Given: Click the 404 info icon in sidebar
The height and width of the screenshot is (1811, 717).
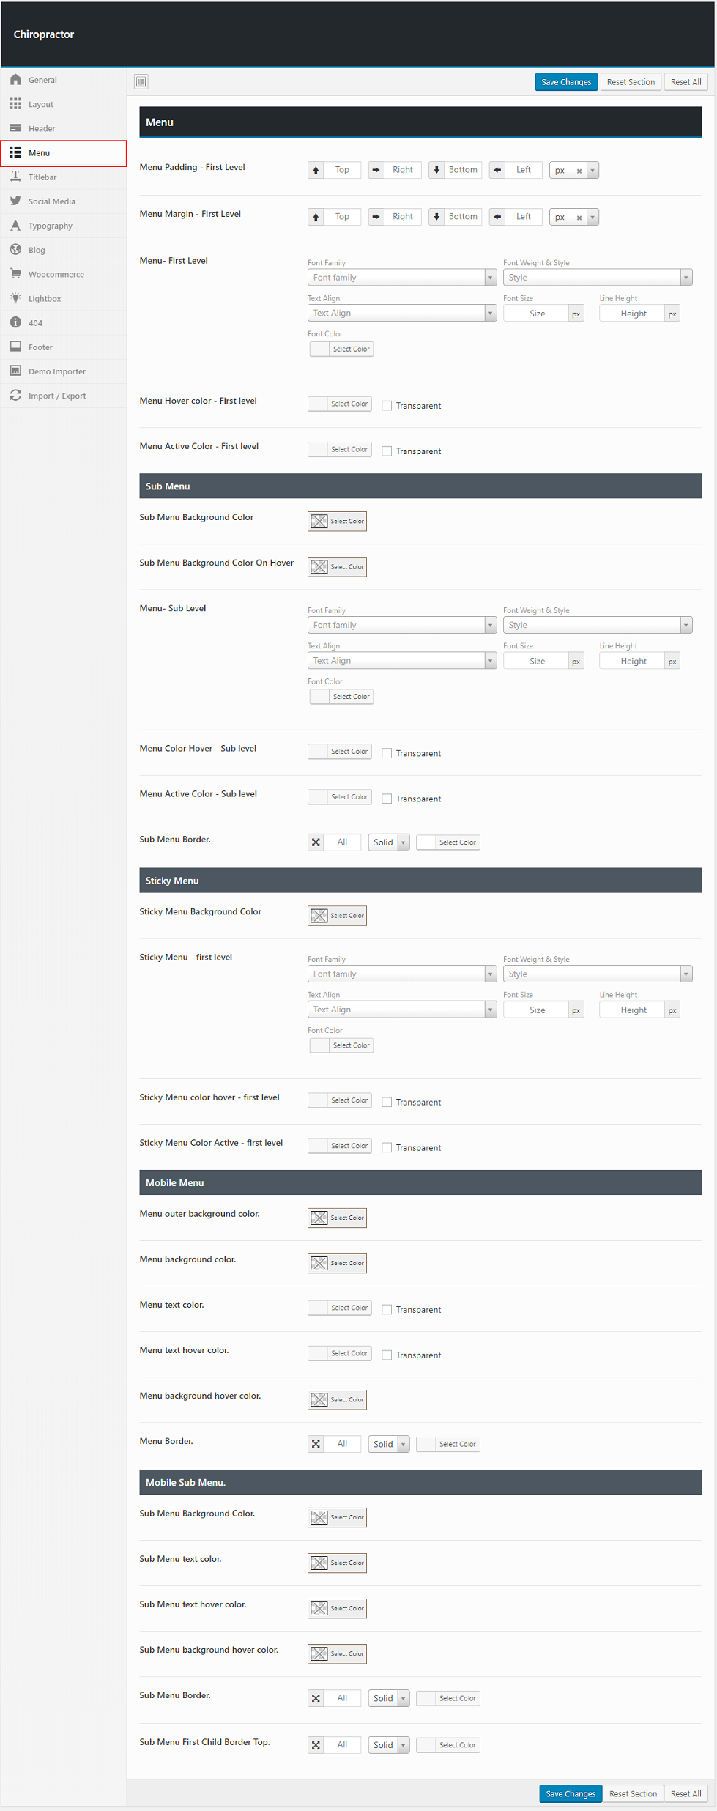Looking at the screenshot, I should pos(15,322).
